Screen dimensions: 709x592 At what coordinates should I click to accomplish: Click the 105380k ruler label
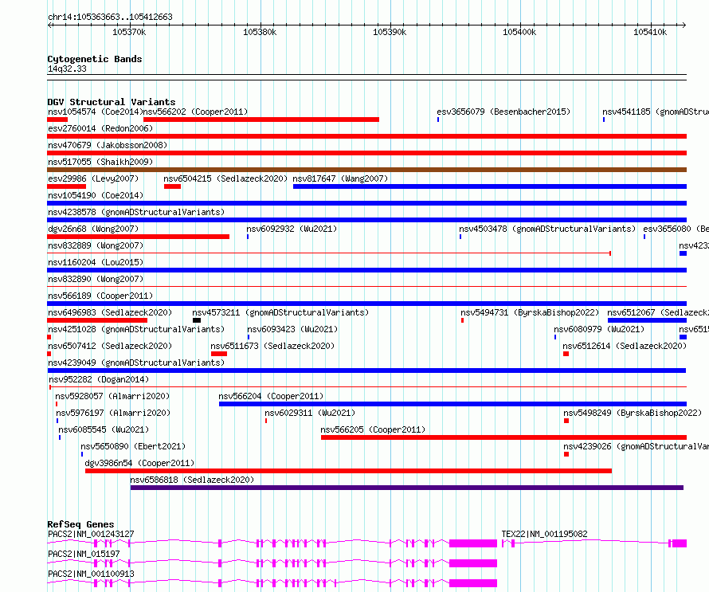click(260, 32)
